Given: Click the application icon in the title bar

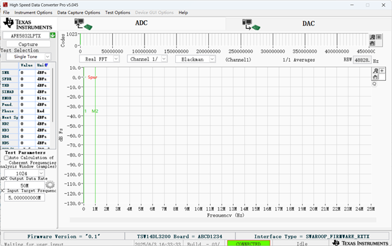Looking at the screenshot, I should coord(6,5).
